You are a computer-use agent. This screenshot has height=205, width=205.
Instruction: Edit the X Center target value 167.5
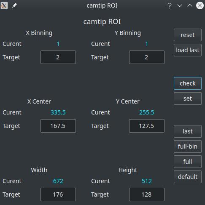coord(58,126)
